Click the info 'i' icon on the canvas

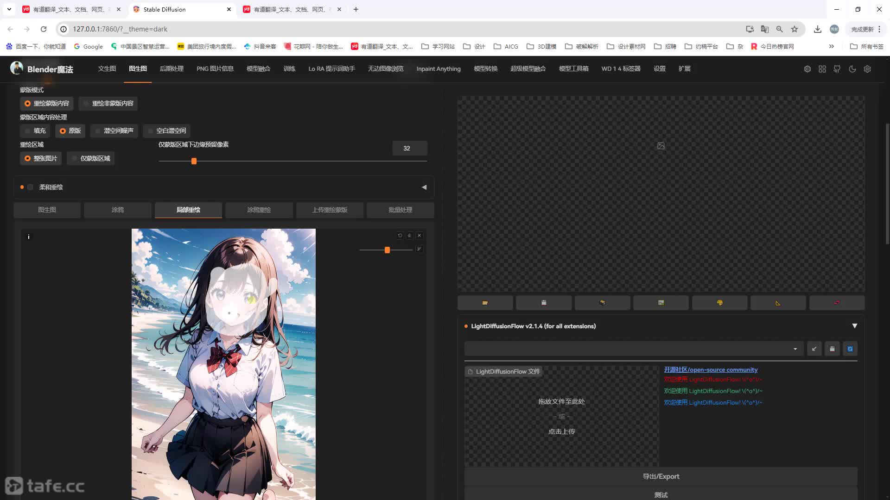29,237
